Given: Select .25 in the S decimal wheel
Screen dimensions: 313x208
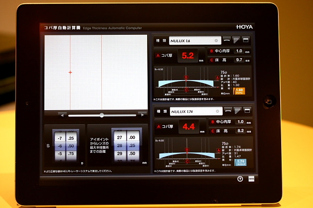Looking at the screenshot, I should click(x=71, y=138).
